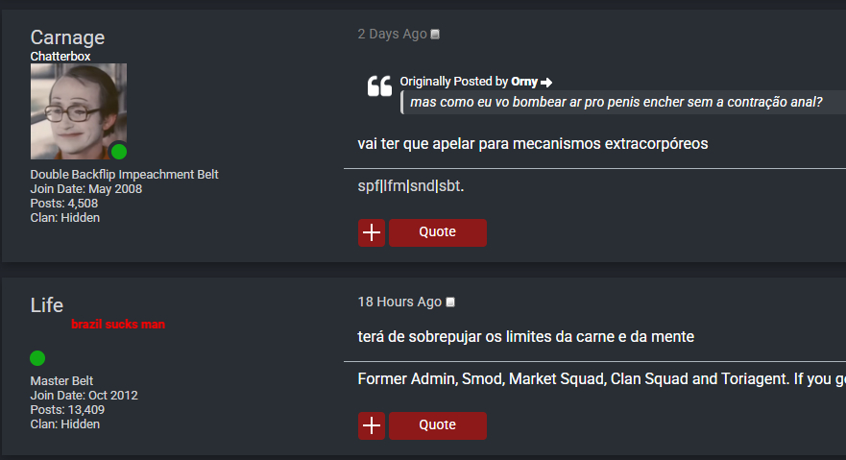Click the view-post arrow next to Orny
The width and height of the screenshot is (846, 460).
[546, 83]
